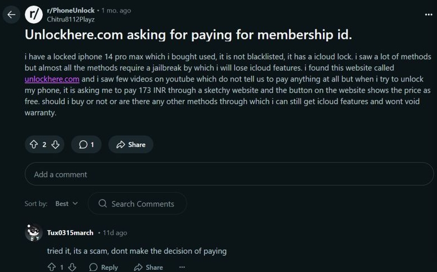Upvote the post
Screen dimensions: 437x272
(34, 145)
